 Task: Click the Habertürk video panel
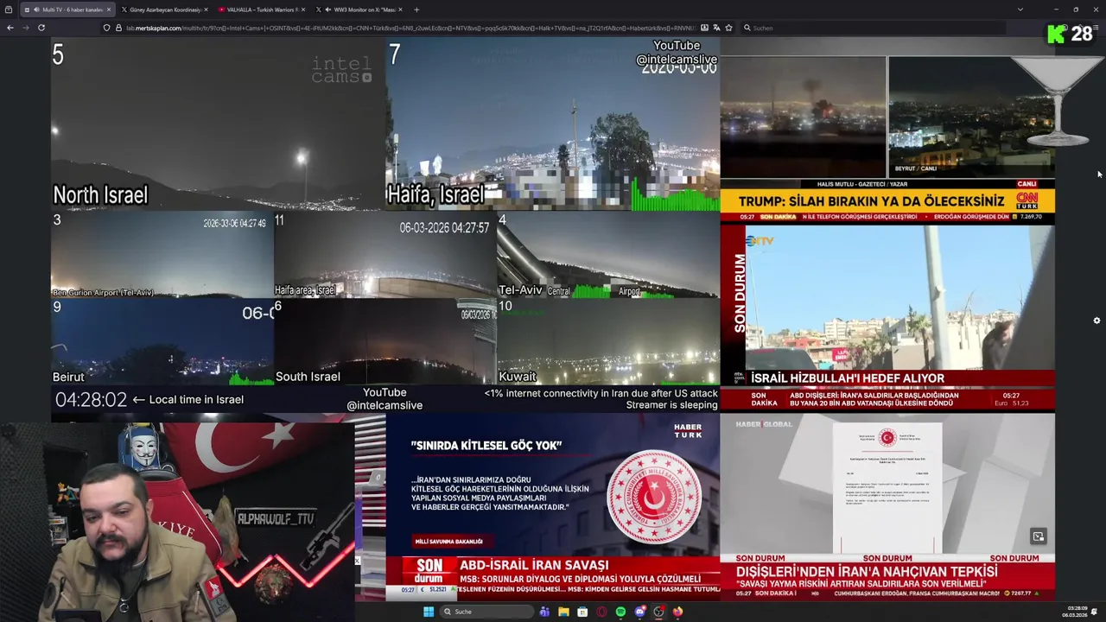[x=552, y=507]
